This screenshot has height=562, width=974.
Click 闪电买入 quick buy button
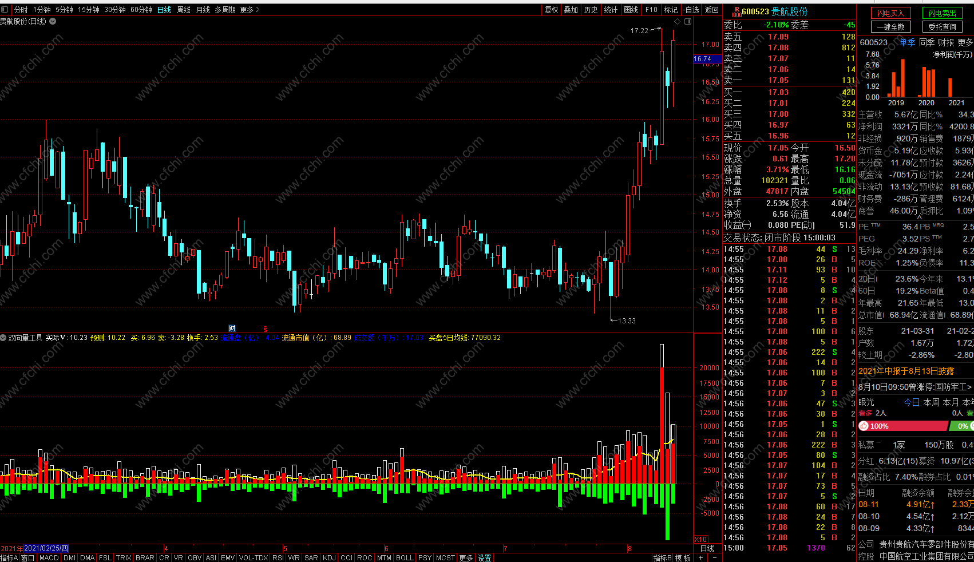point(890,13)
